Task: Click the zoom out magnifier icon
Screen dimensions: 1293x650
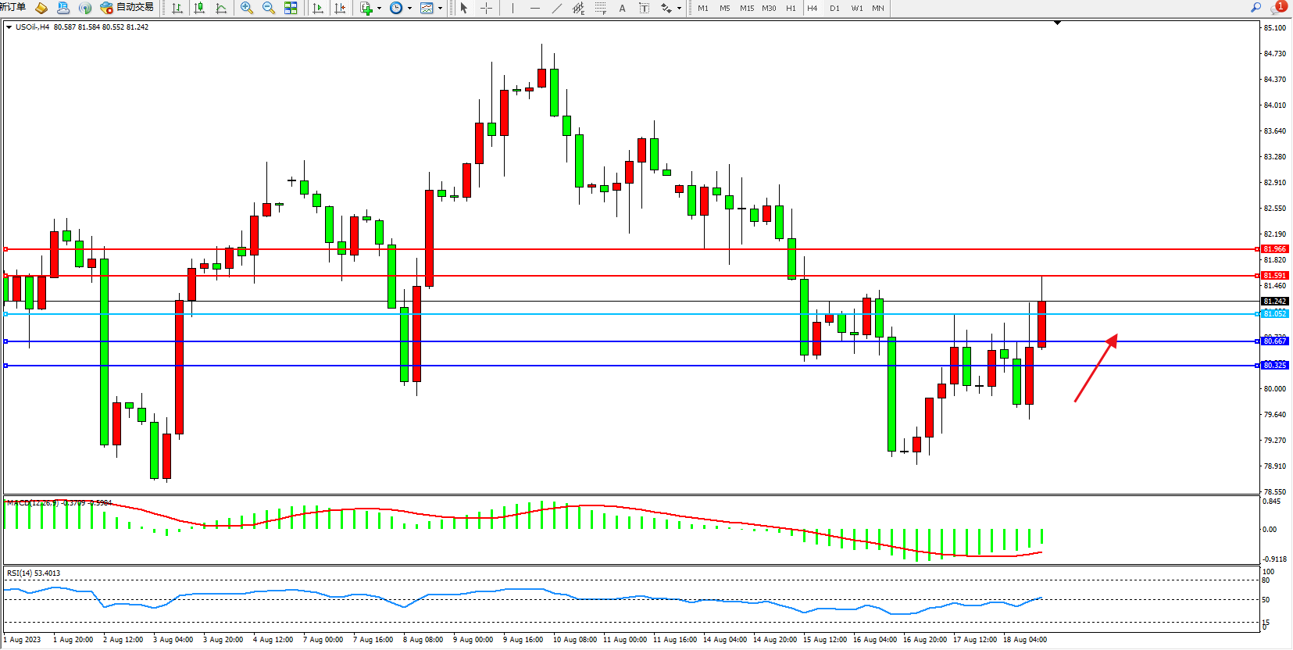Action: click(x=269, y=8)
